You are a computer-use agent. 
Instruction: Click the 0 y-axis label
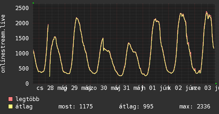click(27, 84)
